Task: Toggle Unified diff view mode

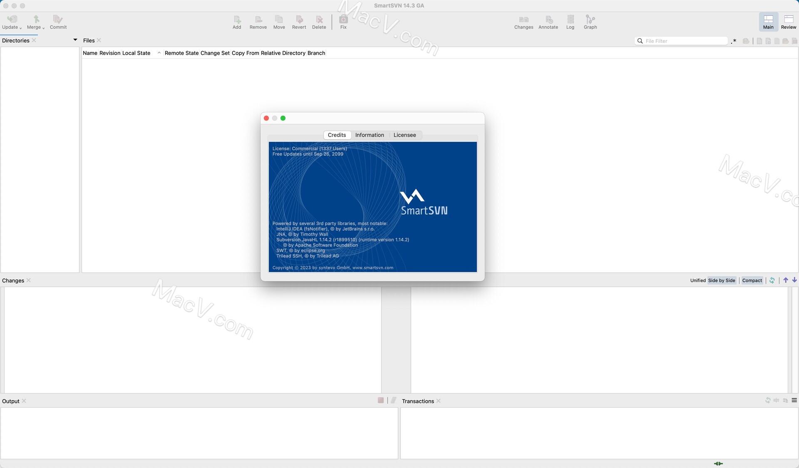Action: coord(697,280)
